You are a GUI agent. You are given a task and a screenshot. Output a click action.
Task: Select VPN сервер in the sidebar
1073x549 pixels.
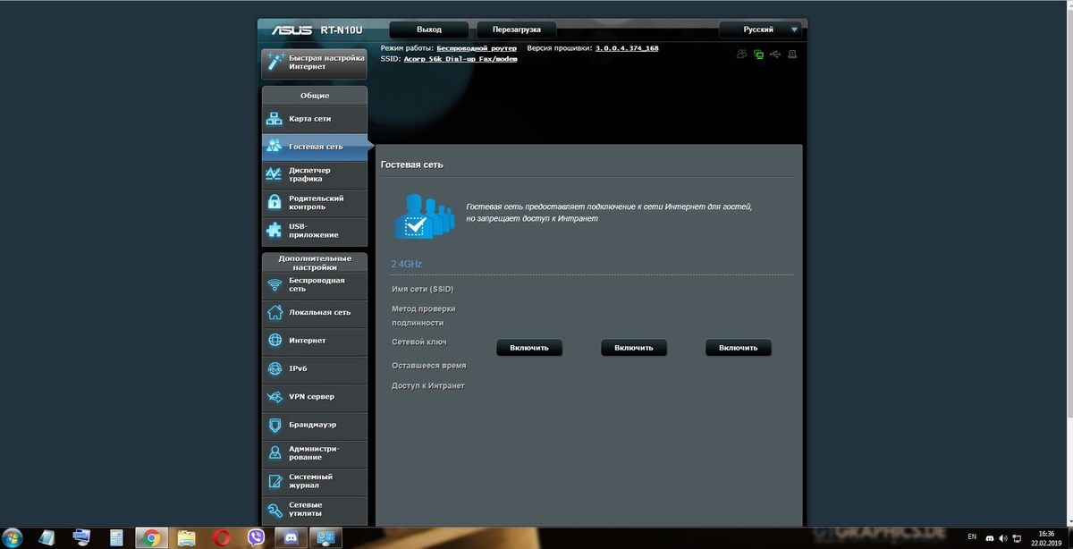click(315, 396)
